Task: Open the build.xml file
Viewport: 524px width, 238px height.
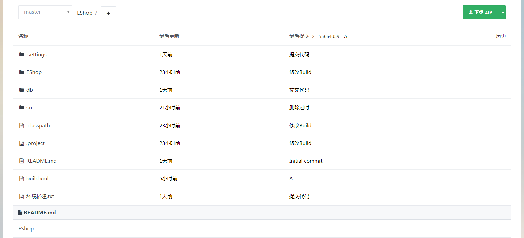Action: click(x=38, y=178)
